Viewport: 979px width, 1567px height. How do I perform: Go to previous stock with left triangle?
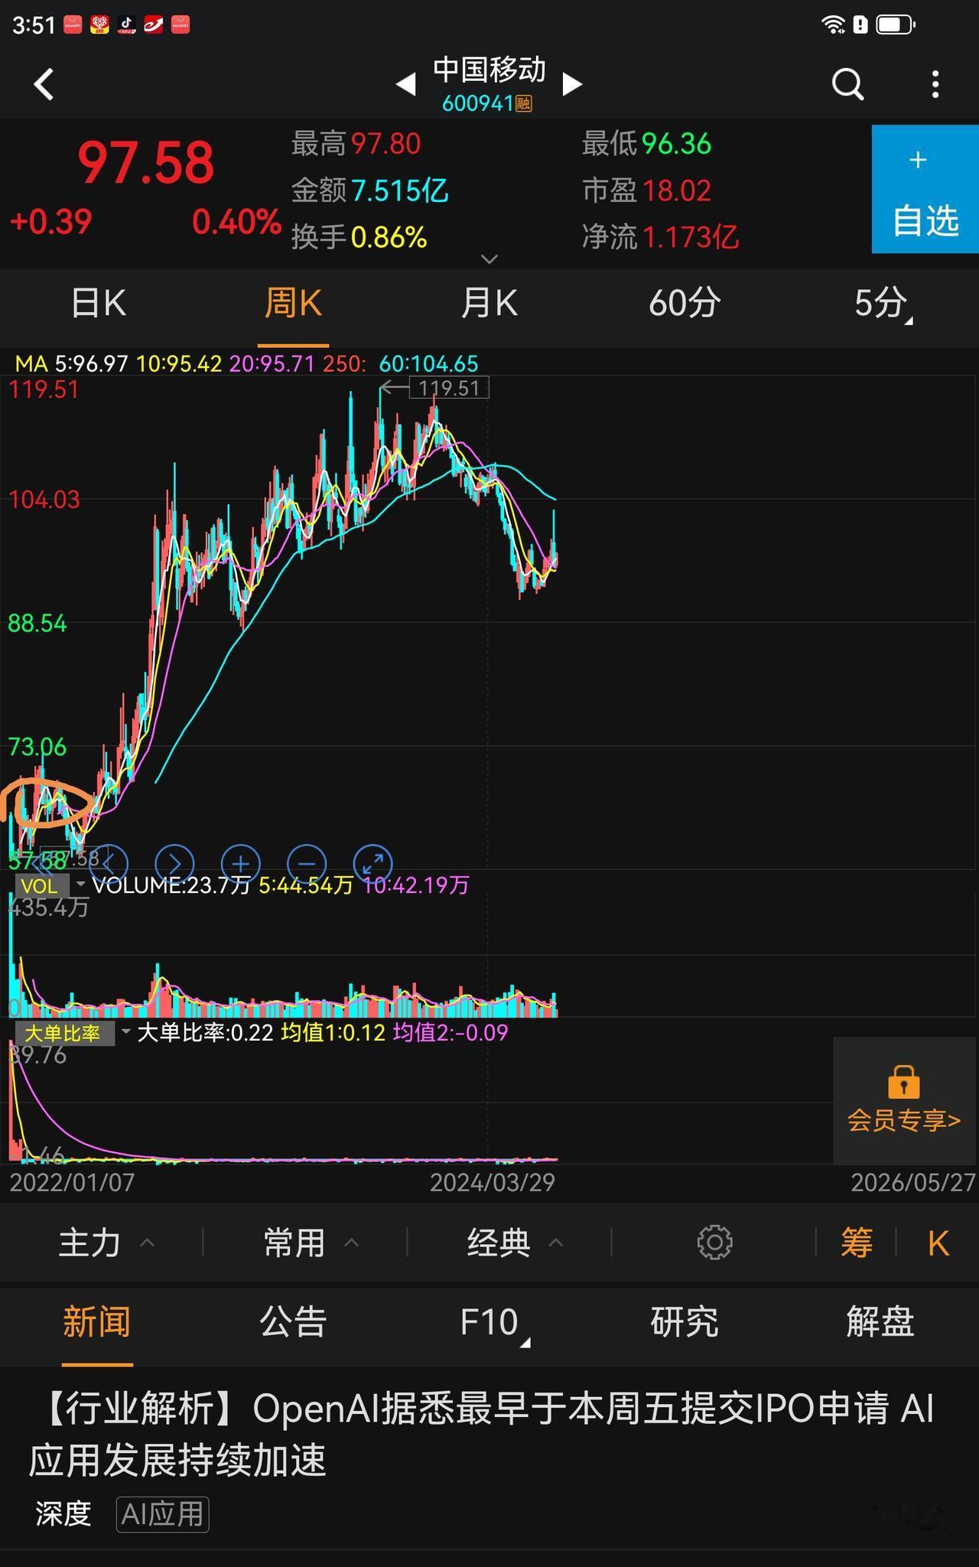click(406, 84)
